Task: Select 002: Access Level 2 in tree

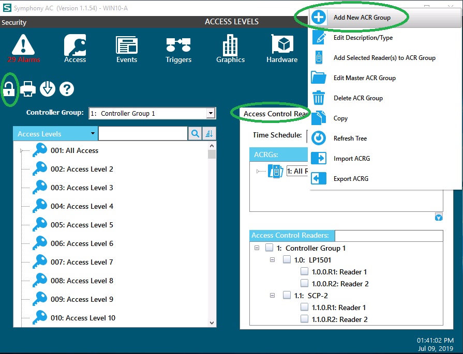Action: (x=82, y=169)
